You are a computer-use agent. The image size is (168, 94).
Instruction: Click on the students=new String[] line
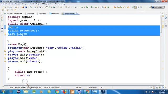coord(47,48)
